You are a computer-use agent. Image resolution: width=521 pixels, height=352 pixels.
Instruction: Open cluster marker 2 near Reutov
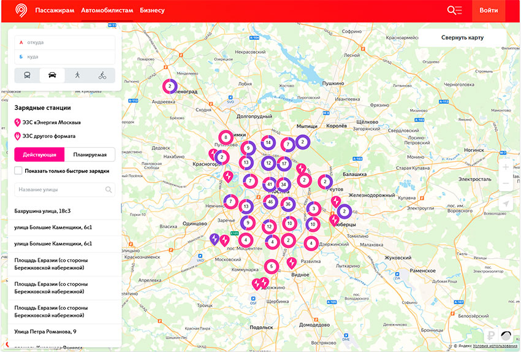(x=325, y=182)
